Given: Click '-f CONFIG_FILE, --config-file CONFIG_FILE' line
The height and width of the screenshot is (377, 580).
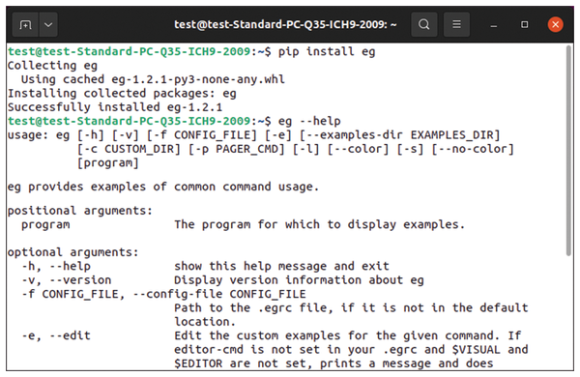Looking at the screenshot, I should click(x=163, y=294).
